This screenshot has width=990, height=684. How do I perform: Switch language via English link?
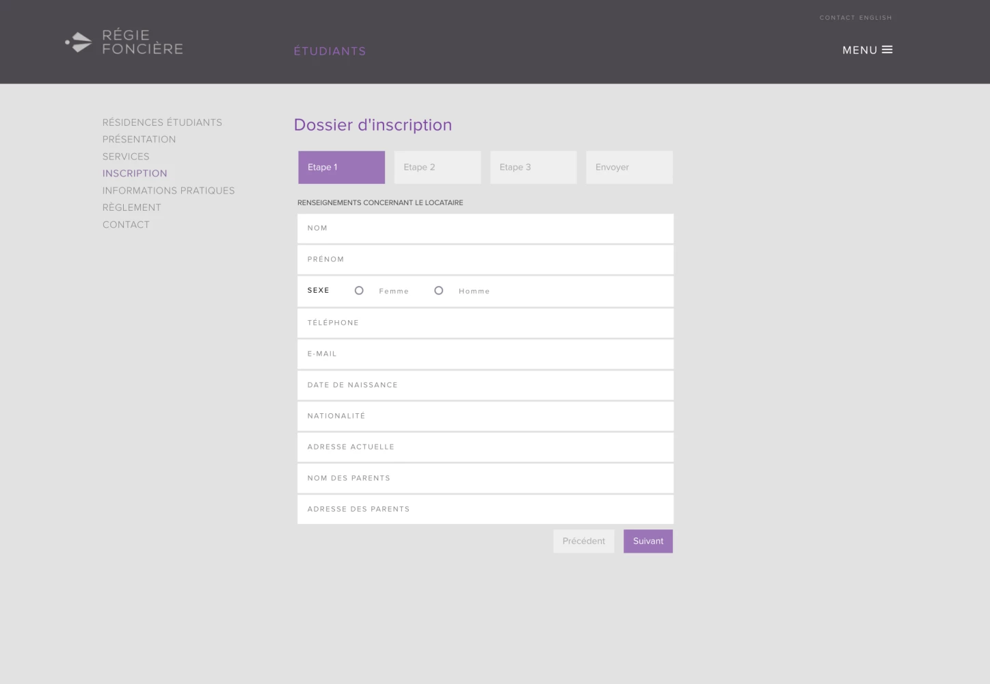875,18
